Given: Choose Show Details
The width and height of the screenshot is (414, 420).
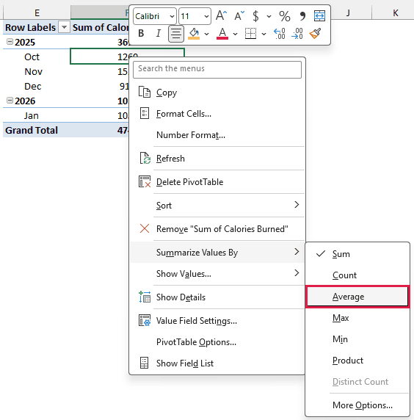Looking at the screenshot, I should [217, 297].
